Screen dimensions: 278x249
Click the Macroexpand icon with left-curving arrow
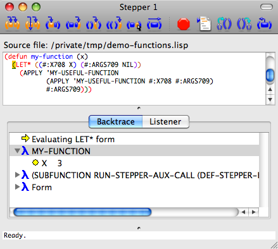coord(224,23)
